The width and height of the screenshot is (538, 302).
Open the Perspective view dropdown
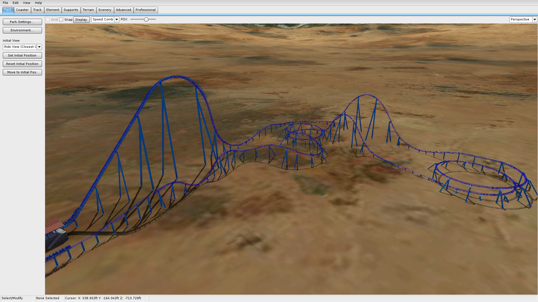534,20
